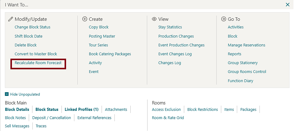Viewport: 295px width, 131px height.
Task: Click the pencil icon beside Modify/Update
Action: [x=10, y=19]
